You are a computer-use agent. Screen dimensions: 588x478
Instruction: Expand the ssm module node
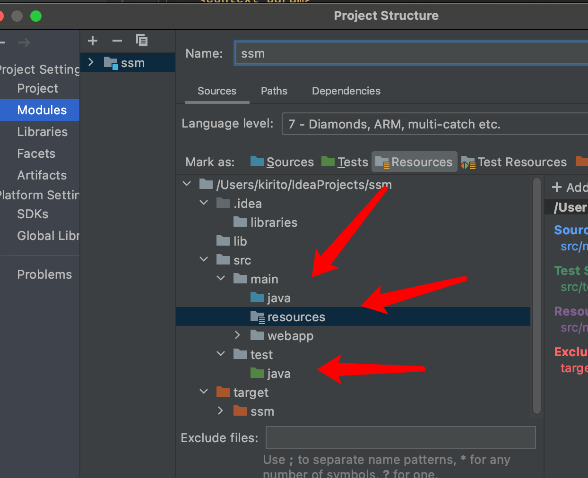coord(91,62)
